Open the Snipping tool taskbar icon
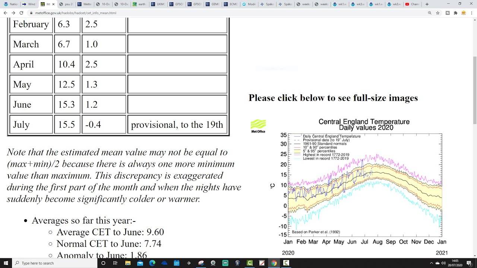The width and height of the screenshot is (477, 268). tap(201, 263)
